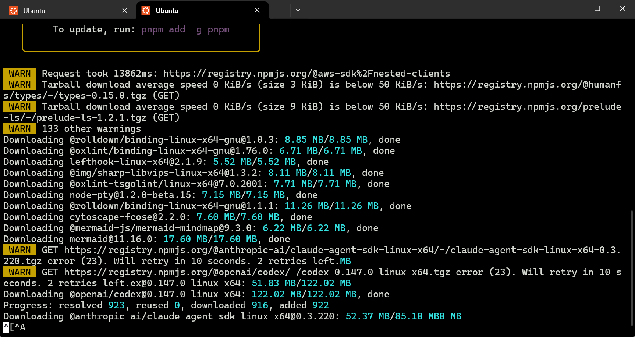Viewport: 635px width, 337px height.
Task: Click "@oxlint/binding-linux-x64-gnu@1.76.0:" package name
Action: 171,151
